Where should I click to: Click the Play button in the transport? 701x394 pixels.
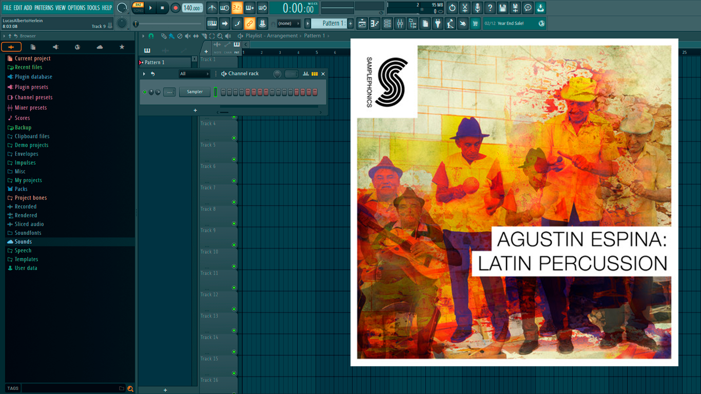pos(150,8)
